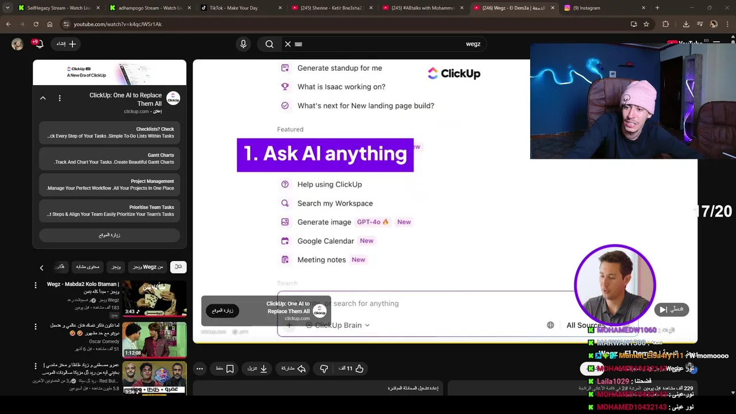Viewport: 736px width, 414px height.
Task: Open the browser extensions puzzle icon
Action: [x=666, y=24]
